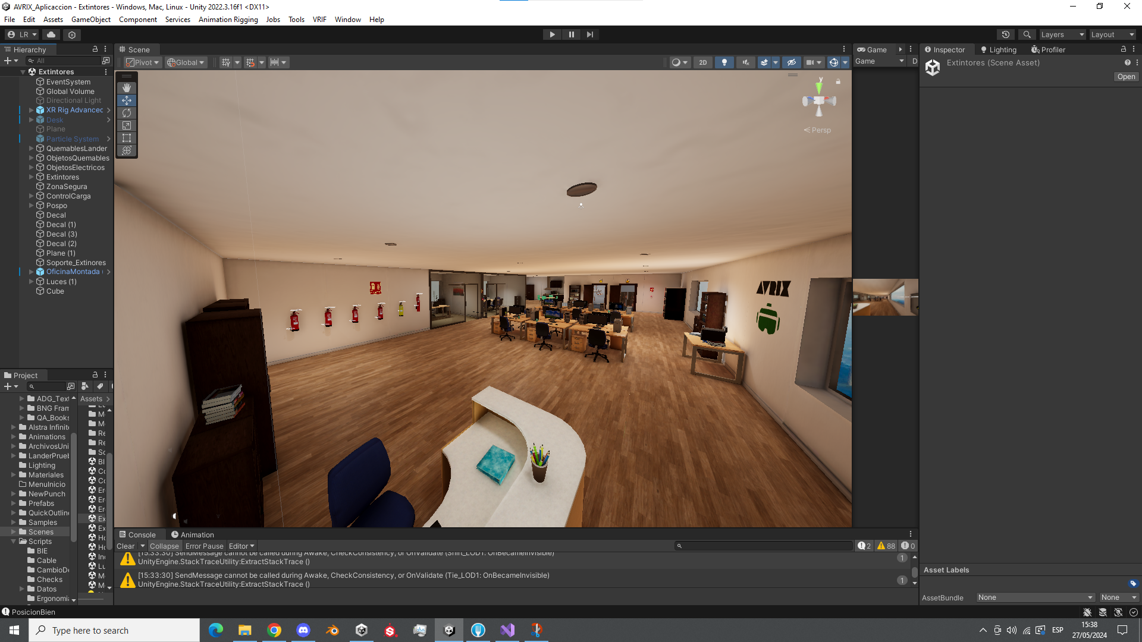Viewport: 1142px width, 642px height.
Task: Click Open button in Inspector
Action: pos(1126,77)
